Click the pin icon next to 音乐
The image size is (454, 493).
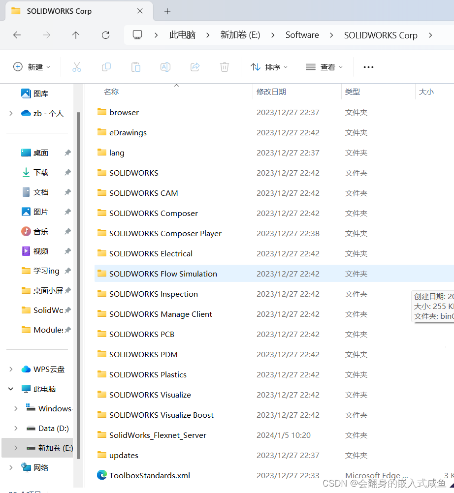pyautogui.click(x=67, y=231)
